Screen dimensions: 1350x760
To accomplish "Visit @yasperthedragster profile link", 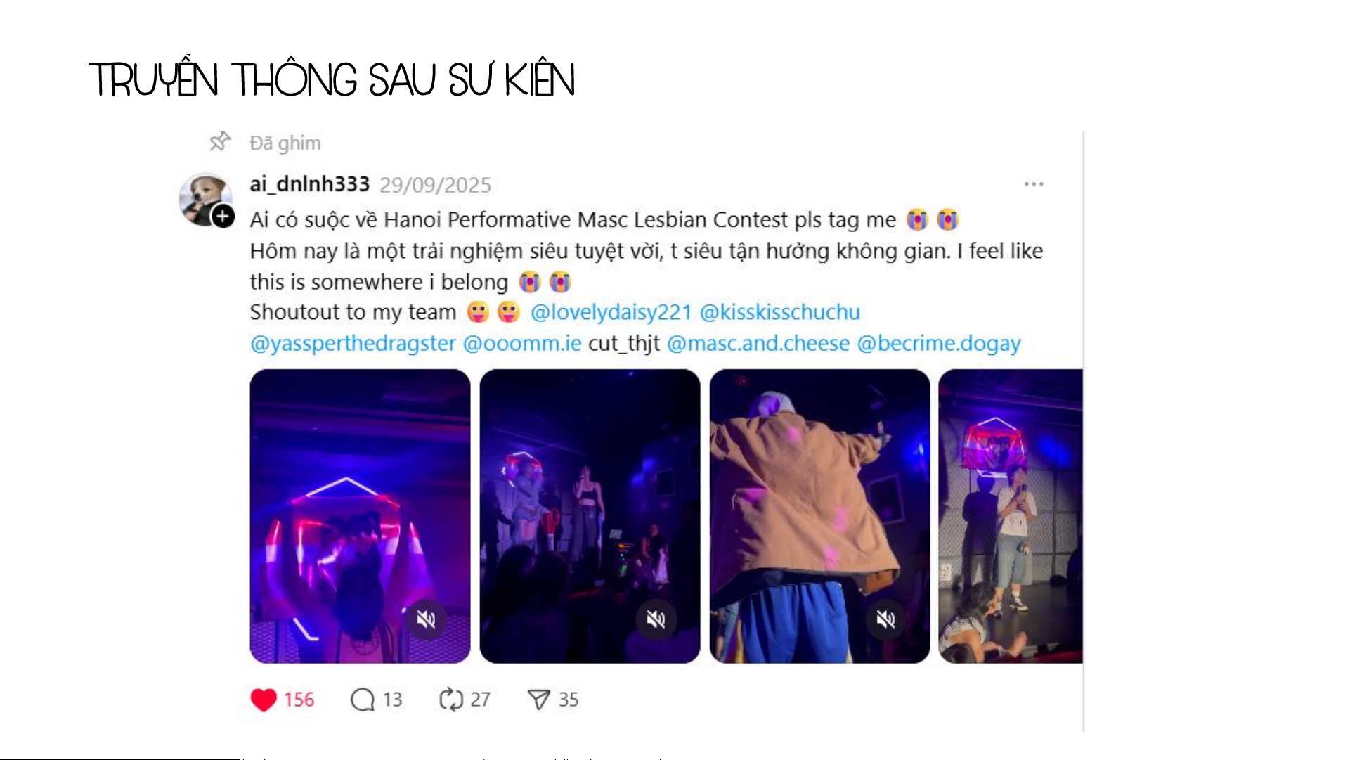I will click(353, 343).
